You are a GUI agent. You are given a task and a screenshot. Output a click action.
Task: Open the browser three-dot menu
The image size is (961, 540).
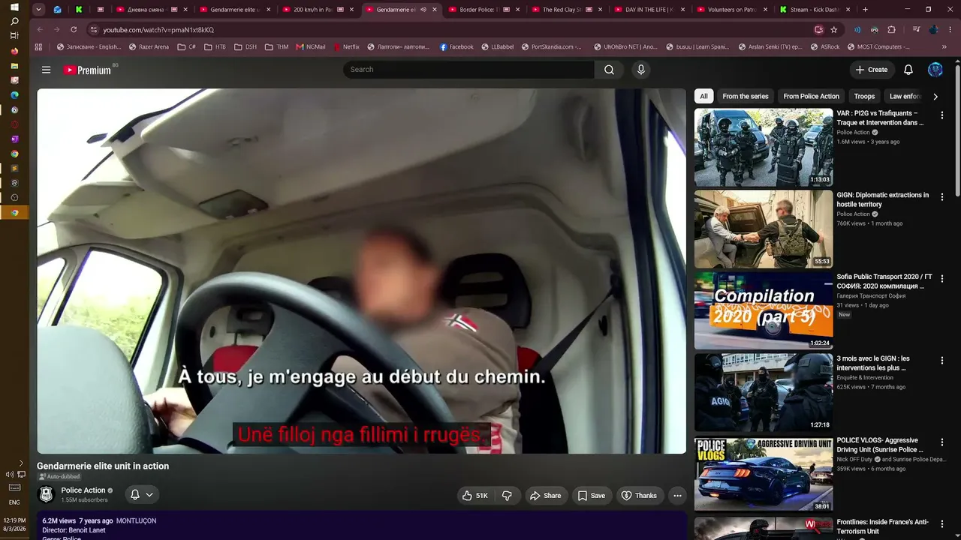click(949, 29)
